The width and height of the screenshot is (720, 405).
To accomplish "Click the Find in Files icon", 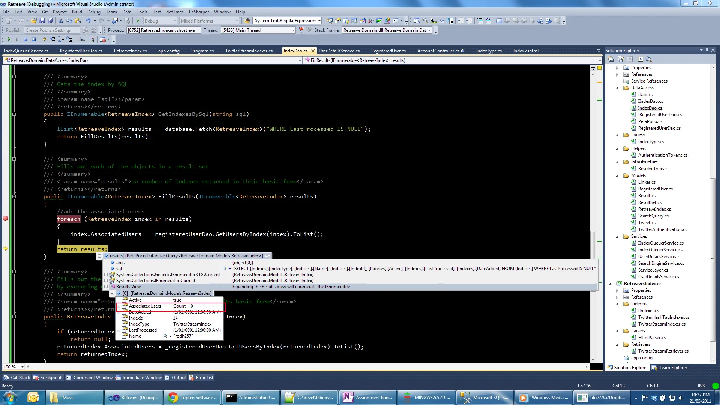I will click(x=247, y=21).
